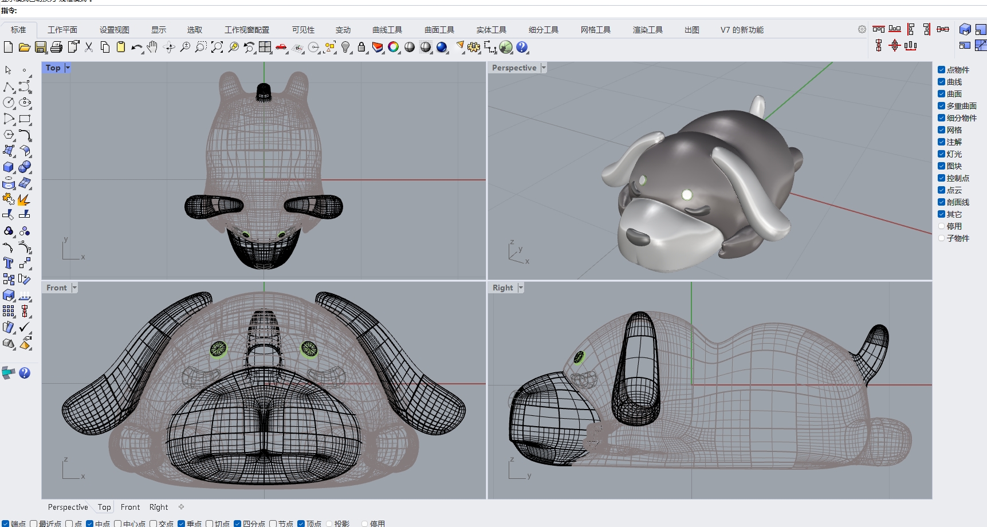
Task: Open Options with the gear icon
Action: (474, 47)
